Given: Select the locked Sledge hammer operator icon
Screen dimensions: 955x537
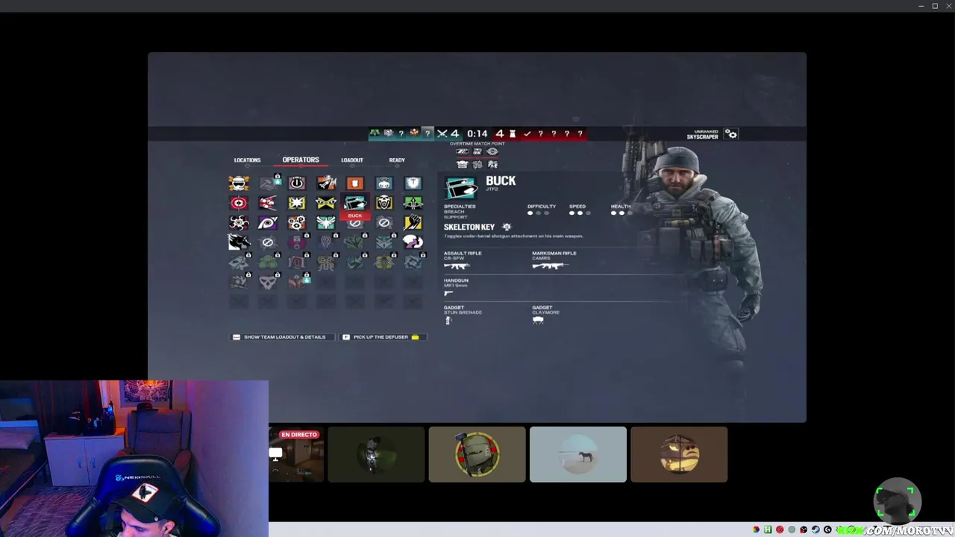Looking at the screenshot, I should [x=268, y=183].
